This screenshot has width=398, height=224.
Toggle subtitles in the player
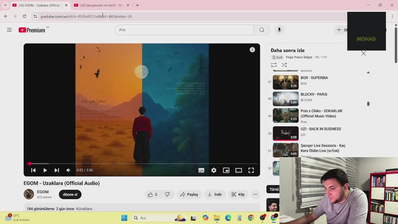pos(201,170)
